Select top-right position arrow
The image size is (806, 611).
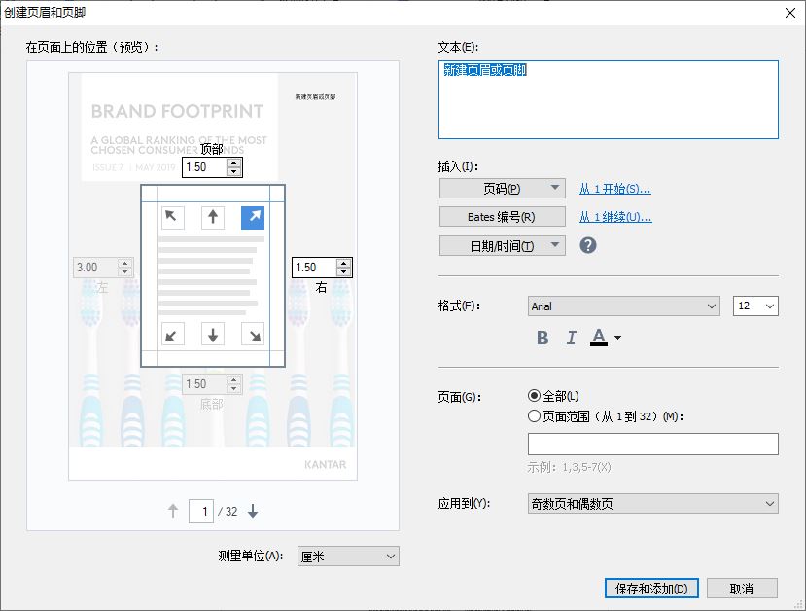click(x=253, y=218)
